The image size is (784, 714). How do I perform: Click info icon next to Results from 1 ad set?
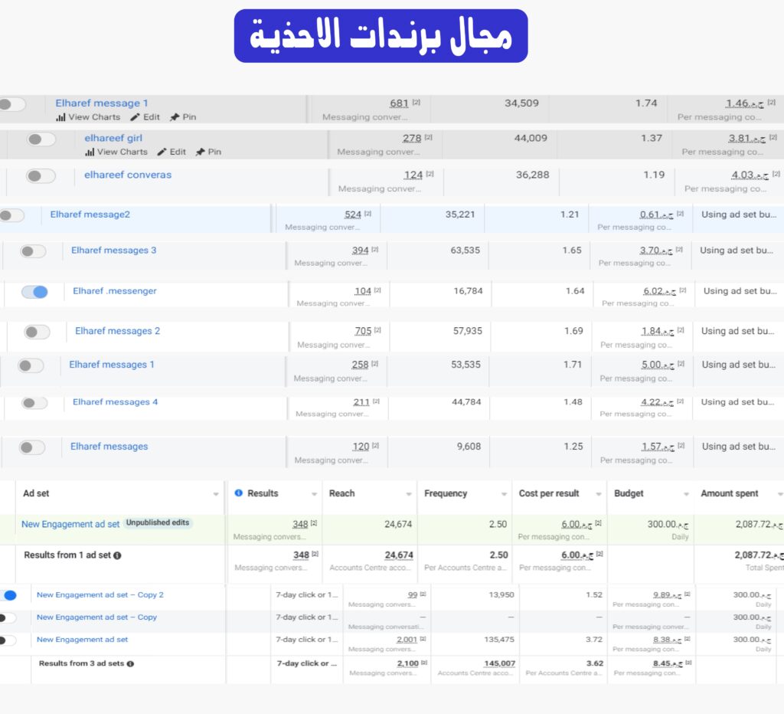[117, 555]
